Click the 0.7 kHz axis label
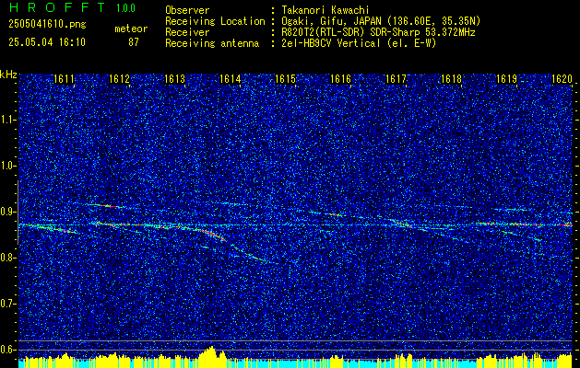Screen dimensions: 580x368 coord(8,304)
